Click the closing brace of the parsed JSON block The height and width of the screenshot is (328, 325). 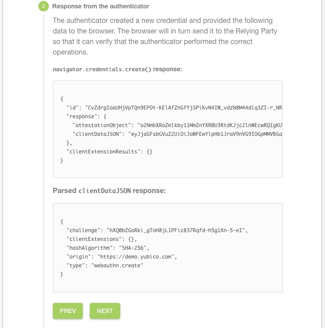pos(62,274)
